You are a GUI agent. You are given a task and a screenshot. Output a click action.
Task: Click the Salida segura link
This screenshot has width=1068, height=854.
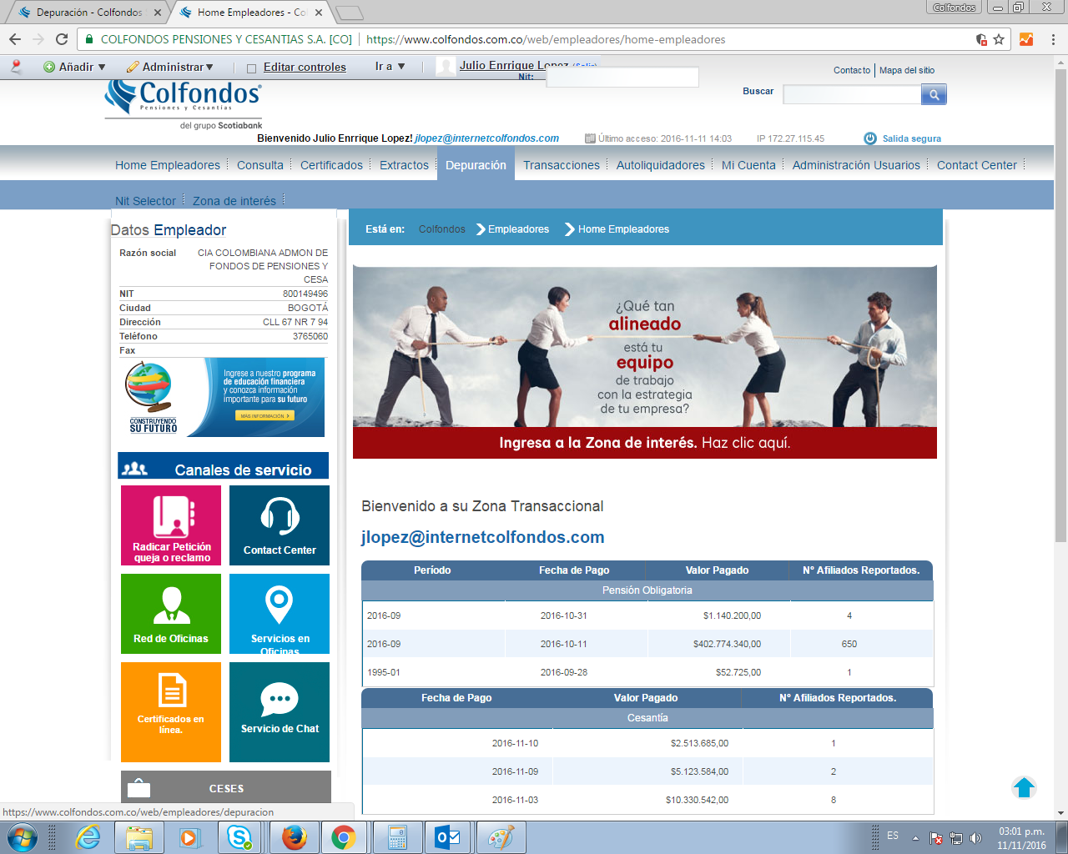tap(911, 138)
